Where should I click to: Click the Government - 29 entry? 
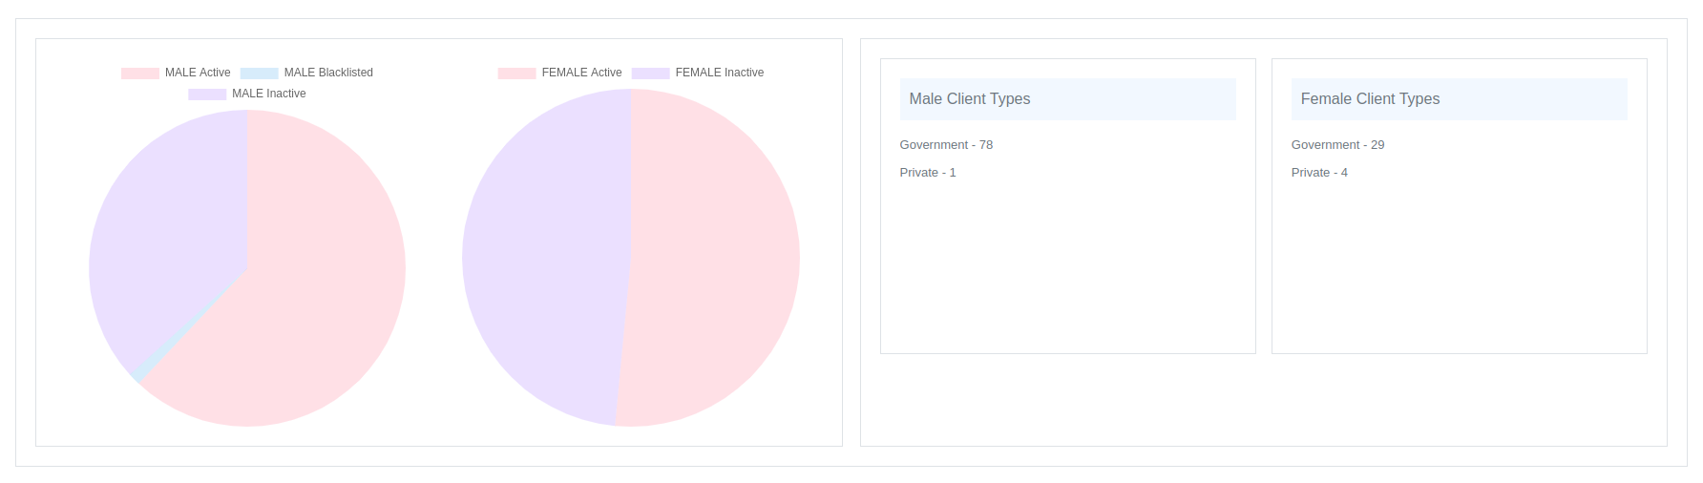point(1337,145)
